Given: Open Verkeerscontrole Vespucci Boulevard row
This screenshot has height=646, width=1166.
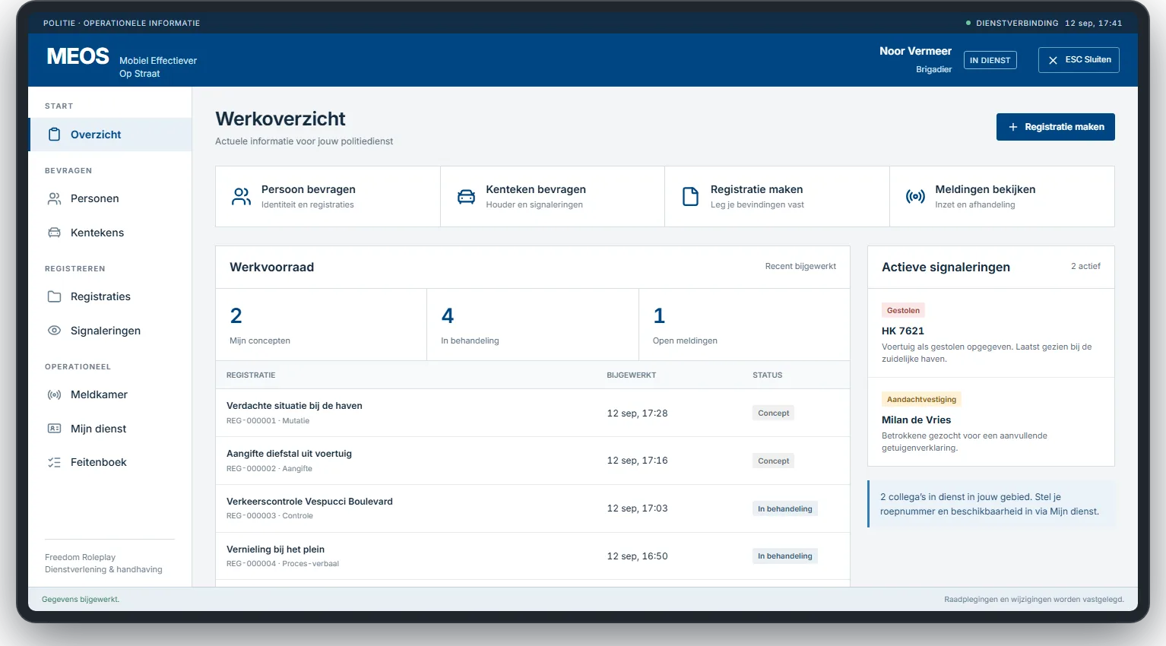Looking at the screenshot, I should pos(533,508).
